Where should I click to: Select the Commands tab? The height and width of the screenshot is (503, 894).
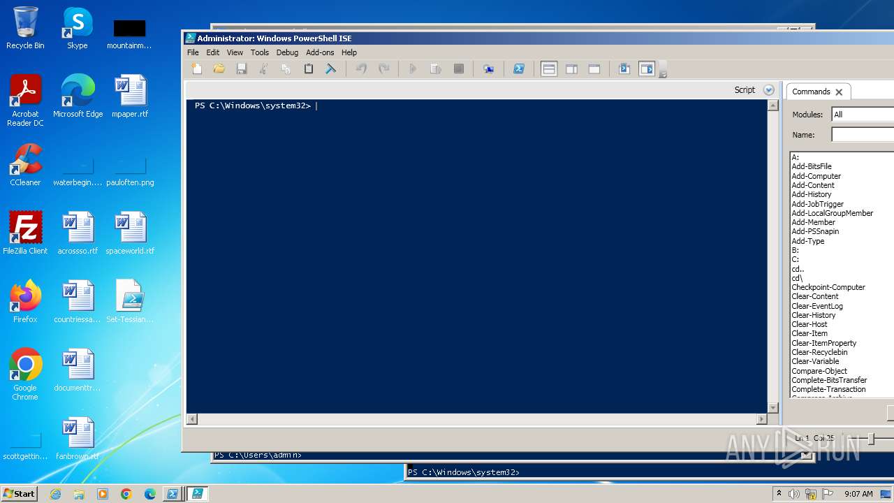point(811,92)
